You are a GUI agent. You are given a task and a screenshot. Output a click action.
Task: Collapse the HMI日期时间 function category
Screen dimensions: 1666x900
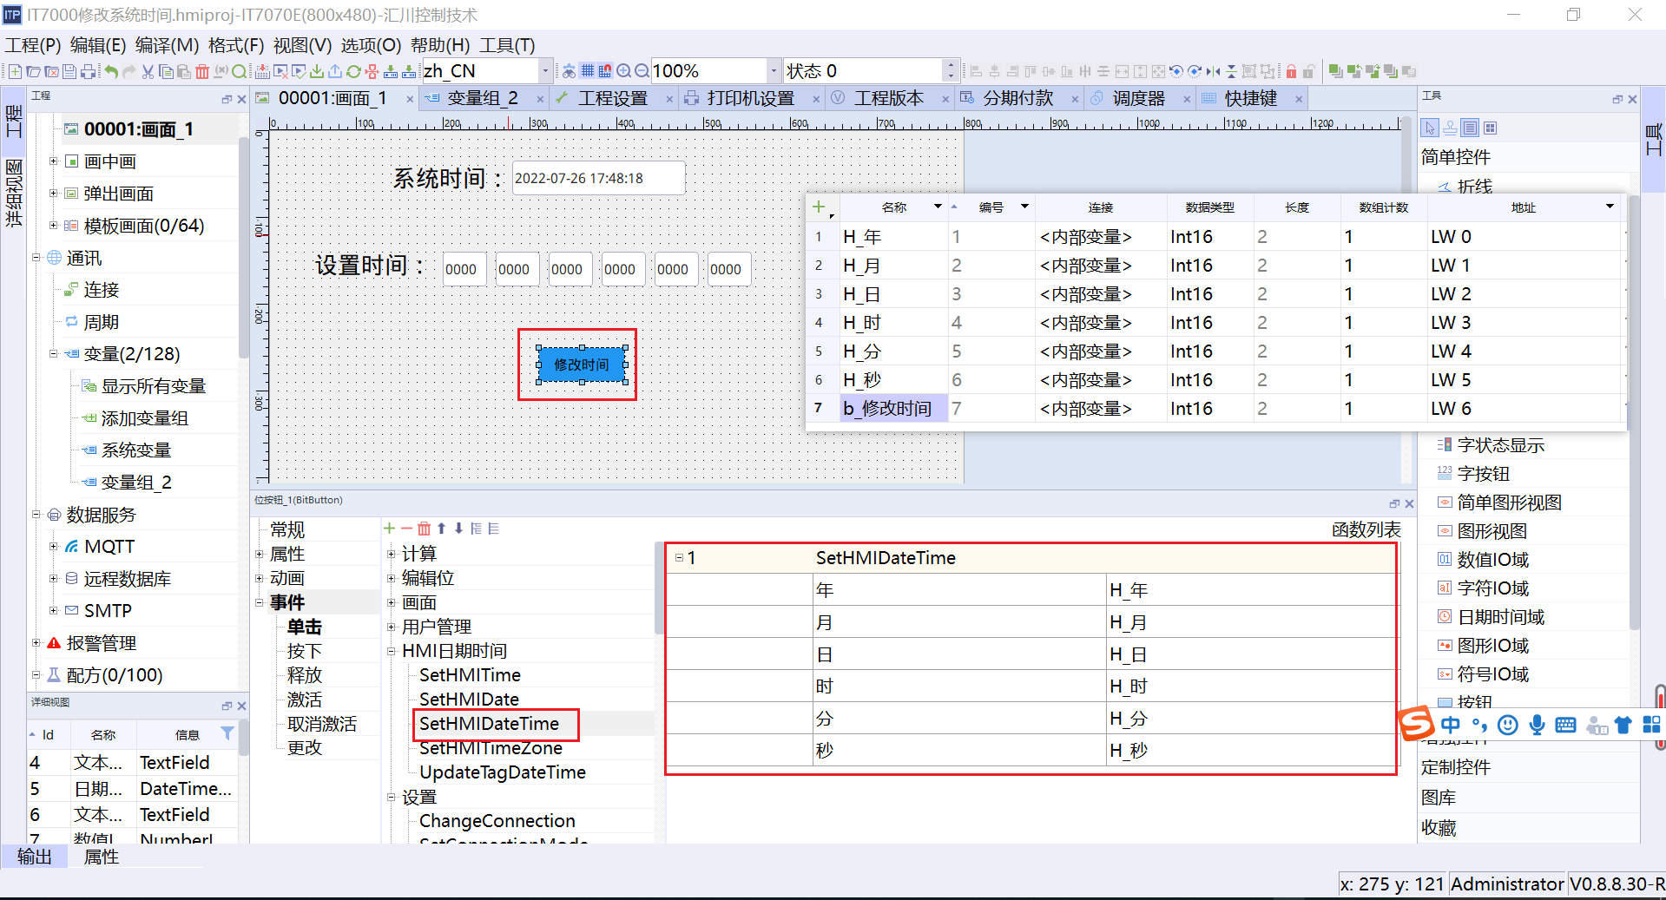(x=391, y=651)
